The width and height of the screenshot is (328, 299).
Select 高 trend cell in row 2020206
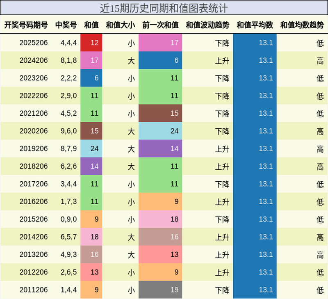coord(320,131)
